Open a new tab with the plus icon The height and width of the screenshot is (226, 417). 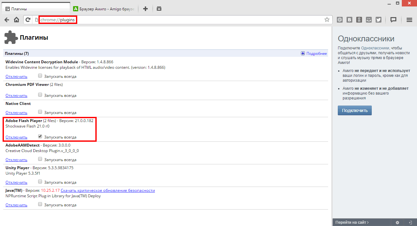coord(145,9)
